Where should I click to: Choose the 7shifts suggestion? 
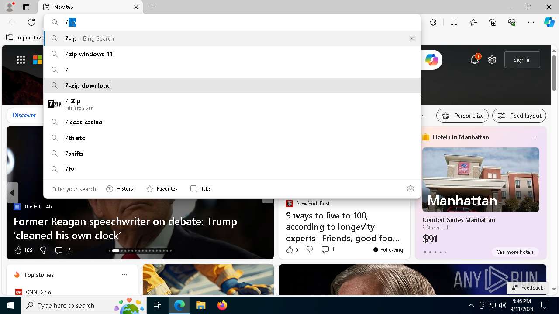click(232, 154)
